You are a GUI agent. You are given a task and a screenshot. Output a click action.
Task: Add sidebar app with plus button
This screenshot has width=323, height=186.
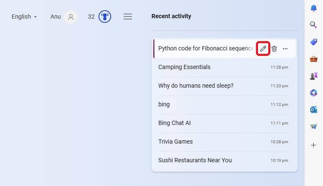click(x=314, y=145)
